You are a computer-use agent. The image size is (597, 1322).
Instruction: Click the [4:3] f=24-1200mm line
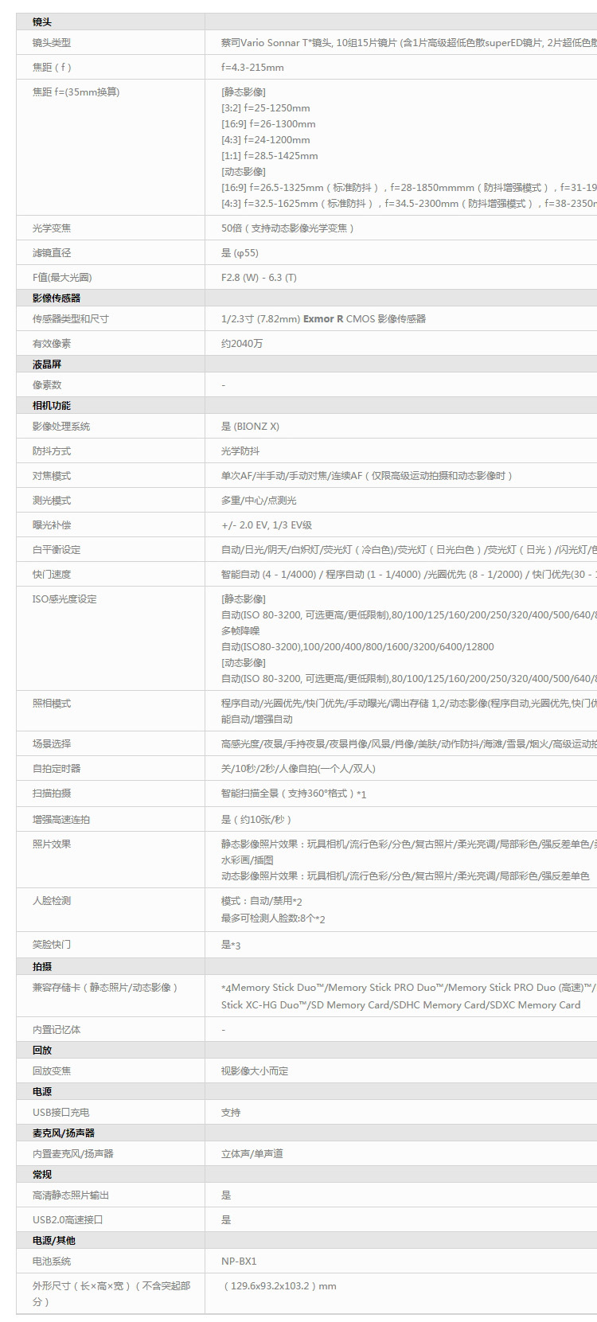(x=266, y=140)
